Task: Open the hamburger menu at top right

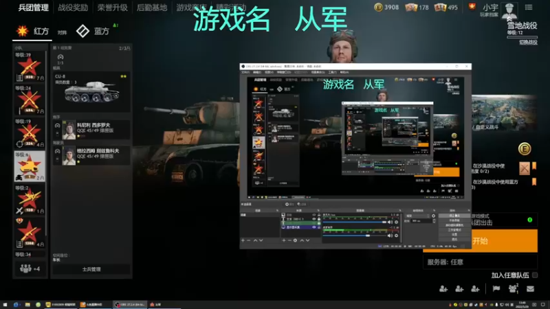Action: click(x=529, y=7)
